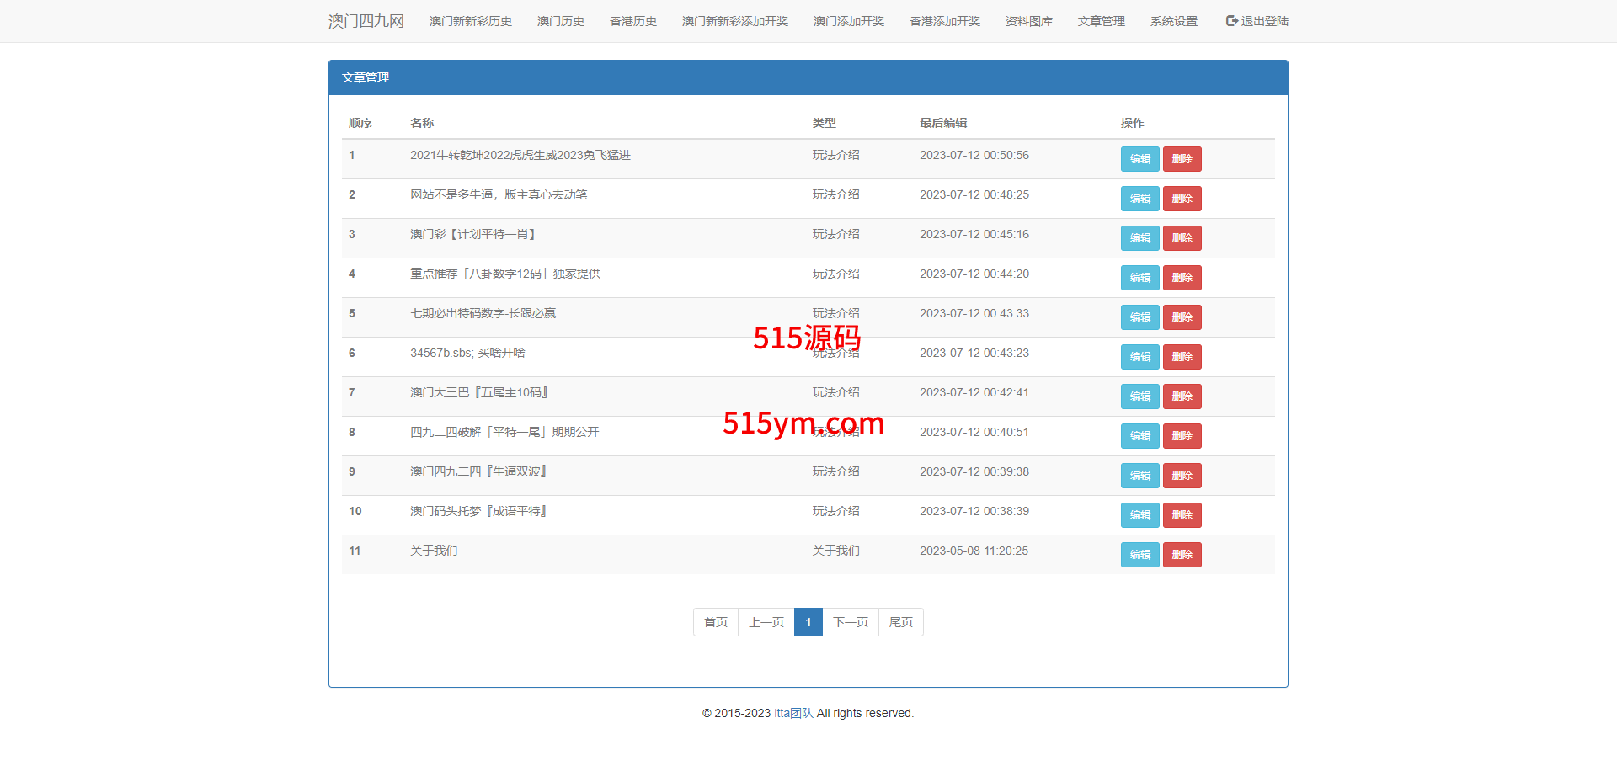This screenshot has width=1617, height=766.
Task: Switch to 文章管理 in navbar
Action: coord(1101,21)
